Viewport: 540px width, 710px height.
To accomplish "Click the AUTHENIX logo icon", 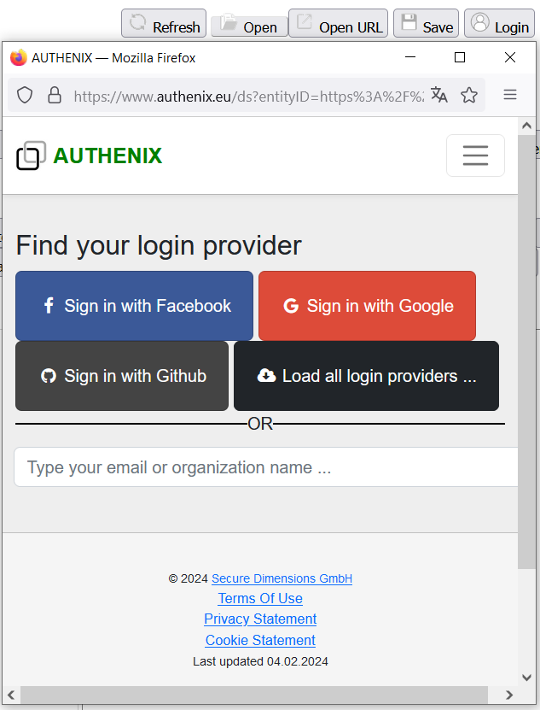I will tap(32, 155).
